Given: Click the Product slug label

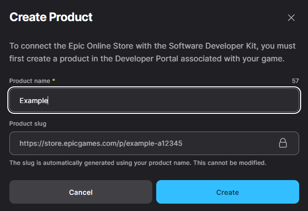Looking at the screenshot, I should 28,123.
